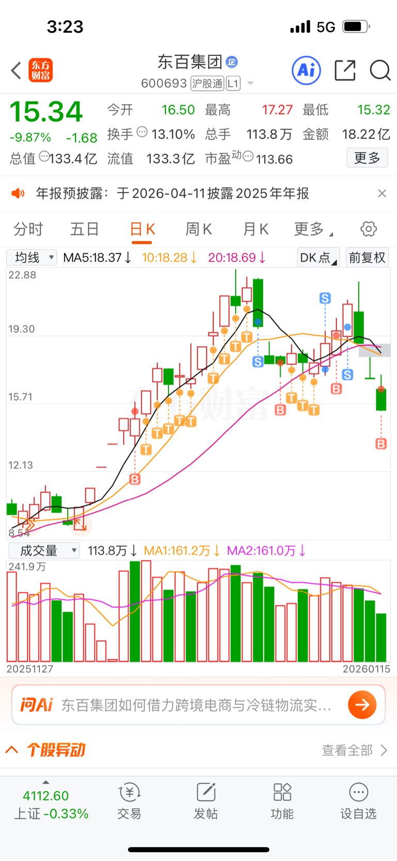Image resolution: width=397 pixels, height=861 pixels.
Task: Tap the 20260115 end date label
Action: [x=367, y=669]
